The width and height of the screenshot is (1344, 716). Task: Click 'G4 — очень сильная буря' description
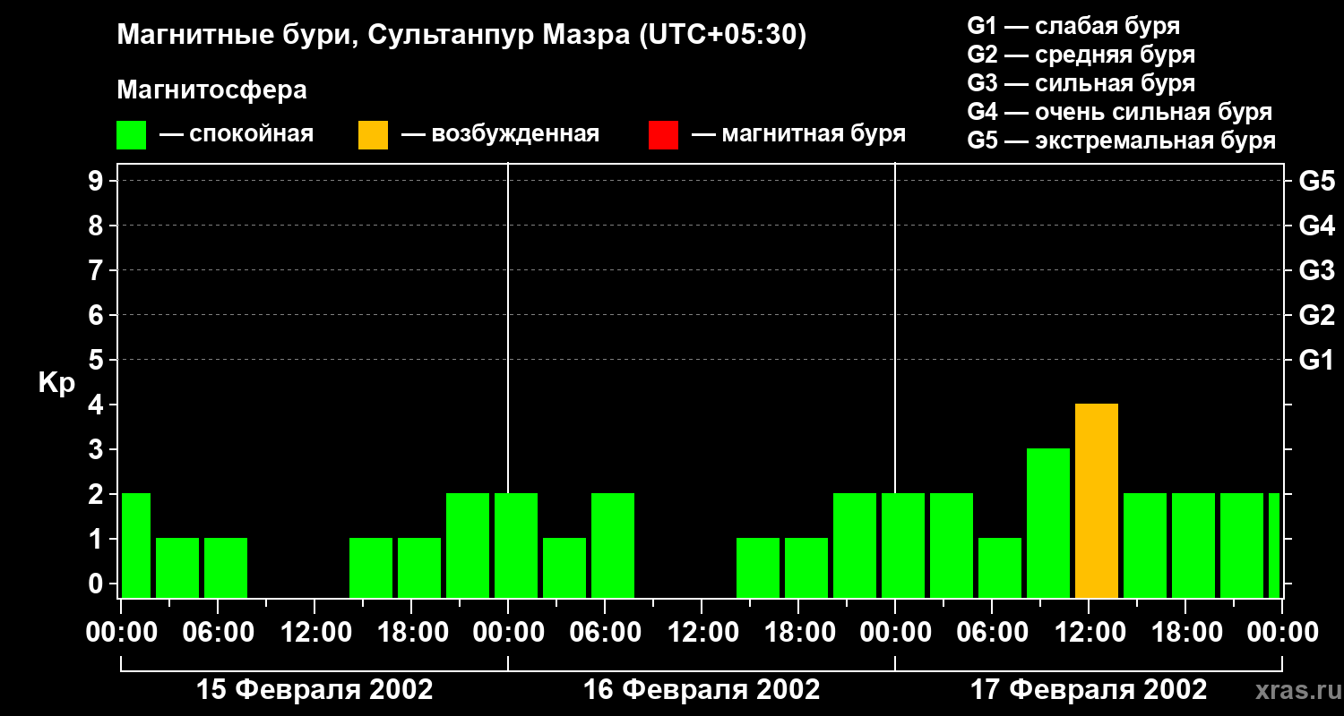pos(1120,112)
